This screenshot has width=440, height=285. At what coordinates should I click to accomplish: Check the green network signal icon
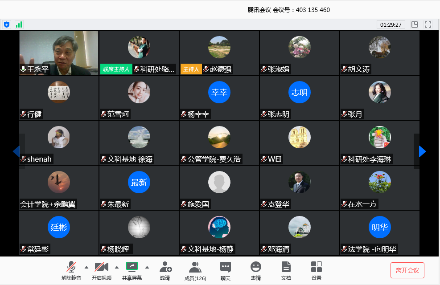point(19,24)
